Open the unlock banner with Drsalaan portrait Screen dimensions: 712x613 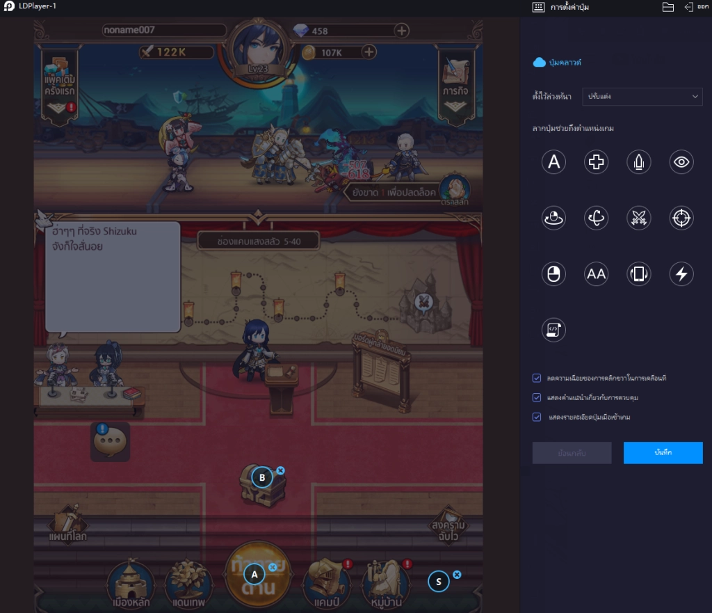pos(407,191)
